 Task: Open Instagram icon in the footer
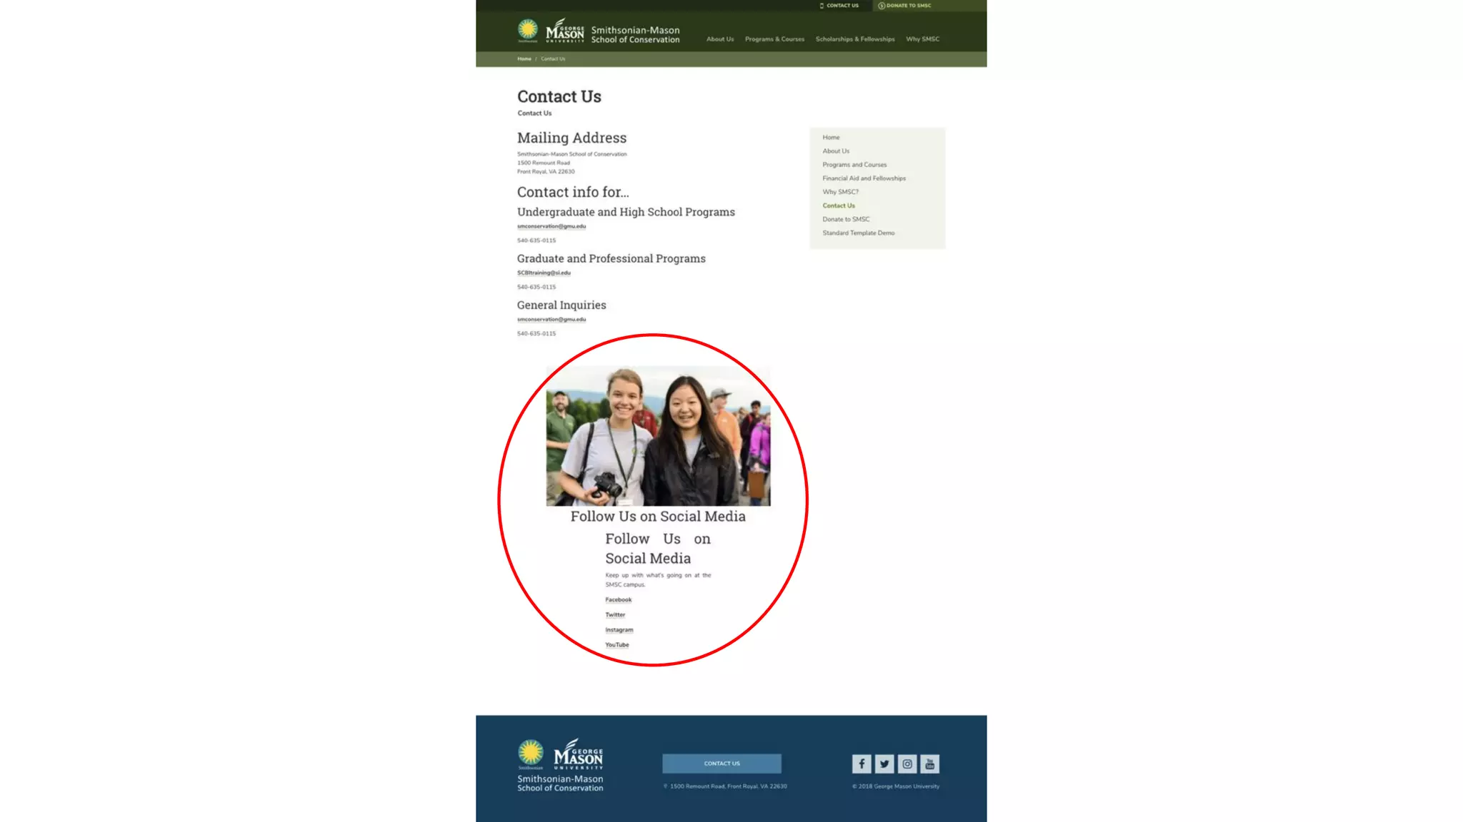907,763
